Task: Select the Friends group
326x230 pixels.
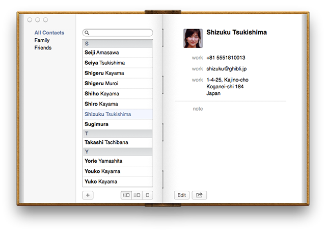Action: (x=43, y=47)
